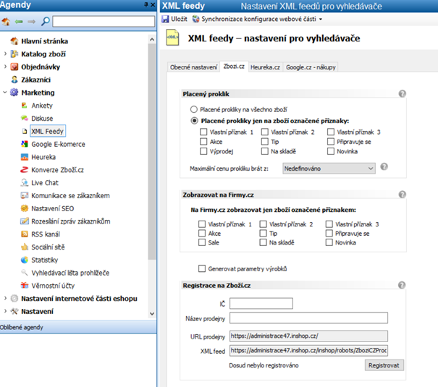Collapse the Marketing tree node
This screenshot has width=438, height=387.
pyautogui.click(x=6, y=93)
